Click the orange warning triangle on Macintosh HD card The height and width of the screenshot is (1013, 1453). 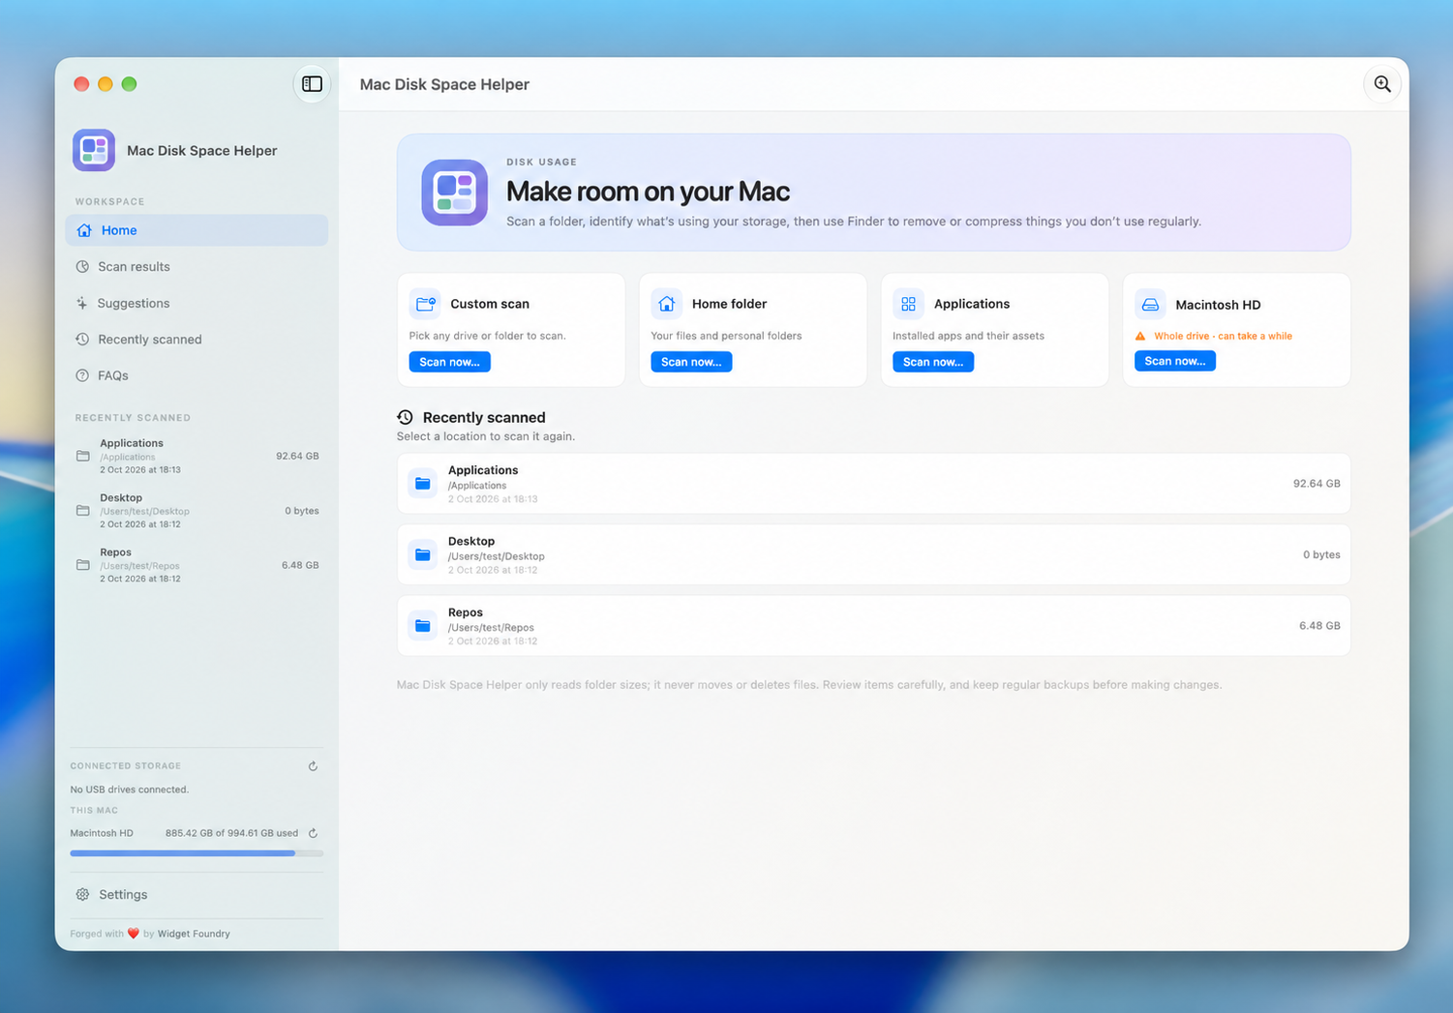pyautogui.click(x=1140, y=336)
